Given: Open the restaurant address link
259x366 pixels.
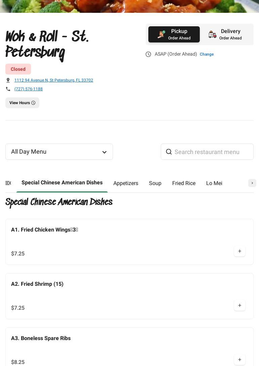Looking at the screenshot, I should click(x=54, y=80).
